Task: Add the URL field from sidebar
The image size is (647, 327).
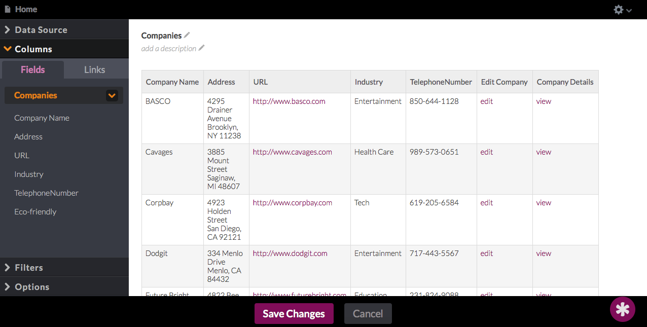Action: point(22,155)
